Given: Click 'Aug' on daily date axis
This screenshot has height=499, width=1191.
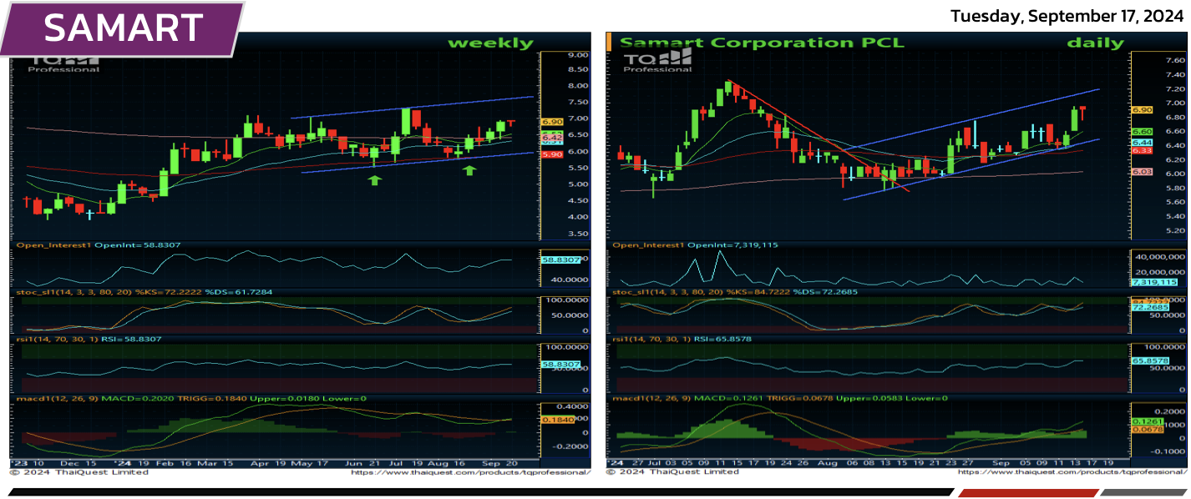Looking at the screenshot, I should (829, 462).
